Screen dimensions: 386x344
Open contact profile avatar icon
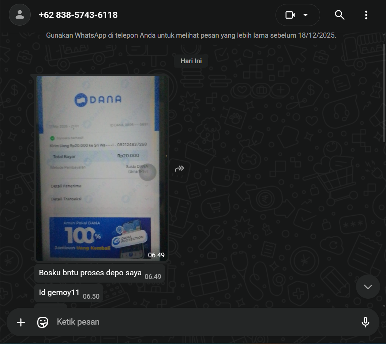pyautogui.click(x=20, y=15)
